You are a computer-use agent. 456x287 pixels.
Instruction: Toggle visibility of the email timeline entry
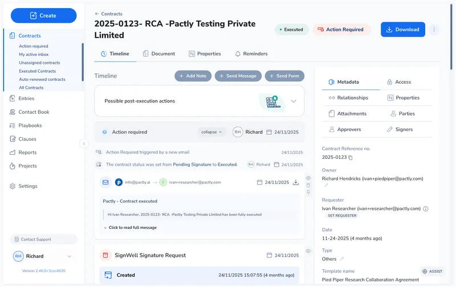point(308,178)
